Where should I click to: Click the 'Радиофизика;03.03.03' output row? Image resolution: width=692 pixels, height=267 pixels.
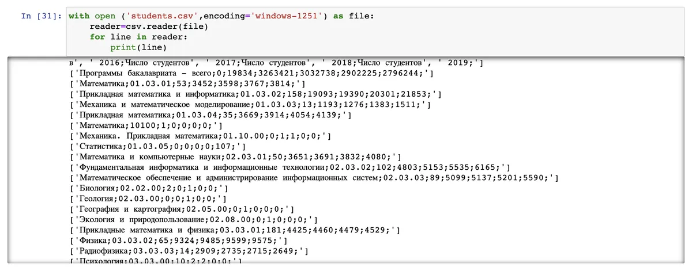(189, 250)
